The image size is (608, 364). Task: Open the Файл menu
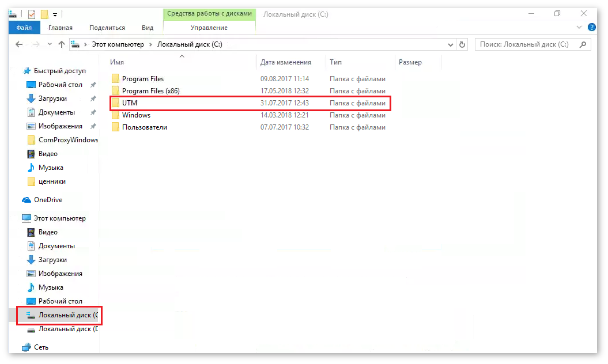tap(24, 27)
